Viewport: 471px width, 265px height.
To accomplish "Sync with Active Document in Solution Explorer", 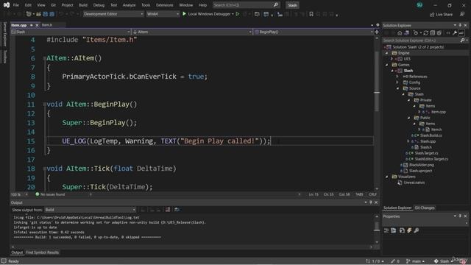I will pos(425,32).
